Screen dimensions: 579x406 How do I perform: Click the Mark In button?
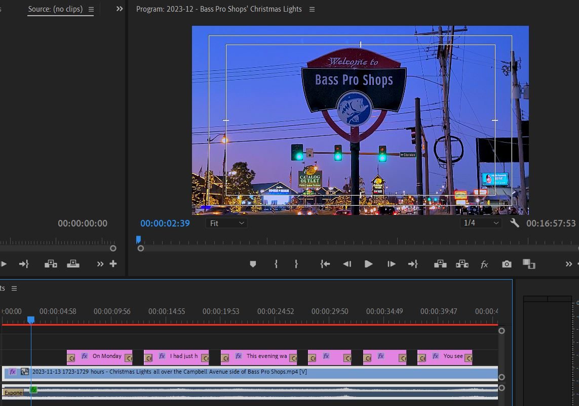(276, 264)
